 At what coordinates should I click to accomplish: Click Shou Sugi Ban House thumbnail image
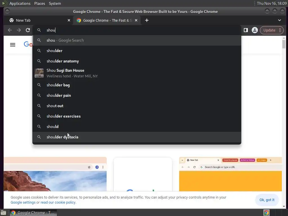[39, 73]
